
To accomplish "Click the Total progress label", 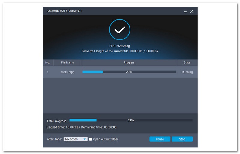I will tap(57, 121).
